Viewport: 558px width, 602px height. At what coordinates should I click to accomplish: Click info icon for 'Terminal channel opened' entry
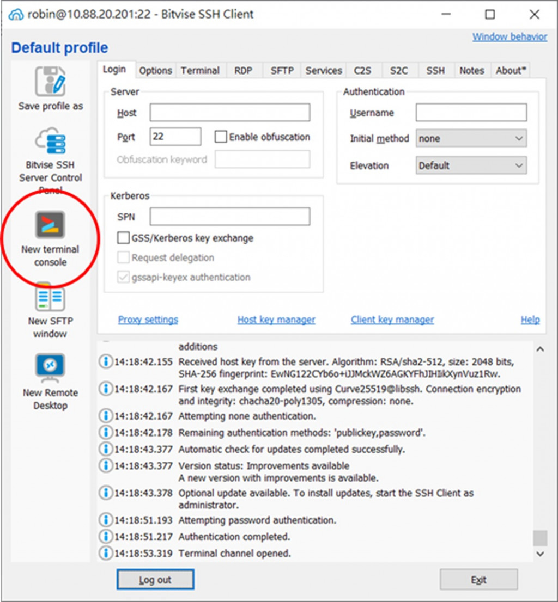pyautogui.click(x=105, y=553)
